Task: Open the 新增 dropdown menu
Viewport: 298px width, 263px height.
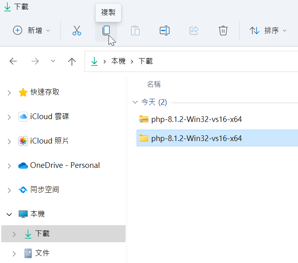Action: [32, 30]
